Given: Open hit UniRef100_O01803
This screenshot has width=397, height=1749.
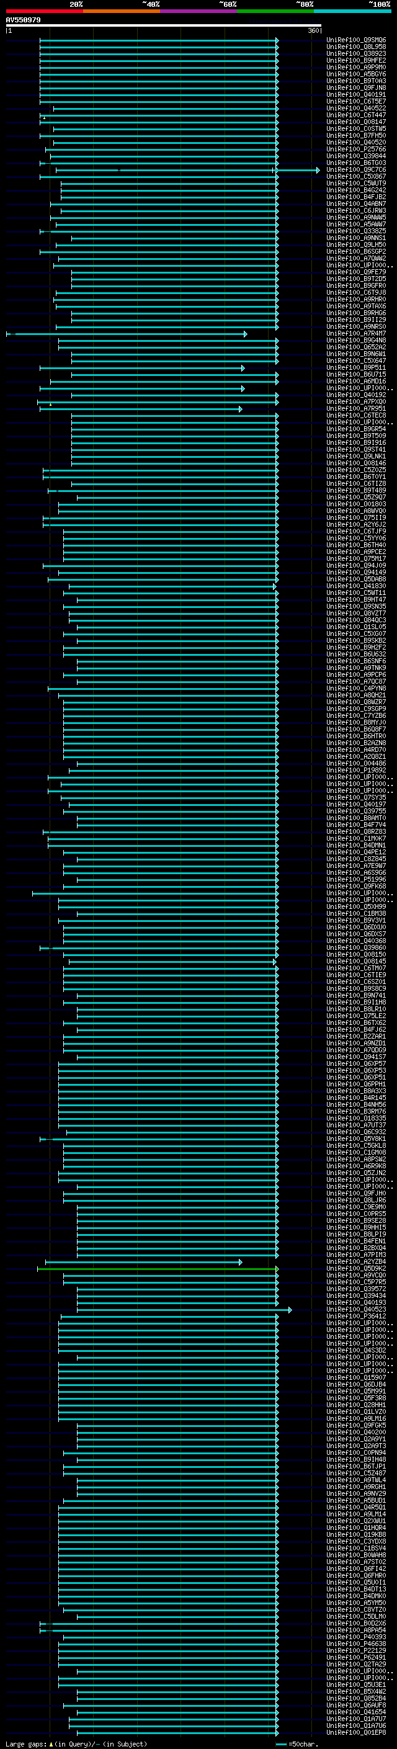Looking at the screenshot, I should point(356,504).
